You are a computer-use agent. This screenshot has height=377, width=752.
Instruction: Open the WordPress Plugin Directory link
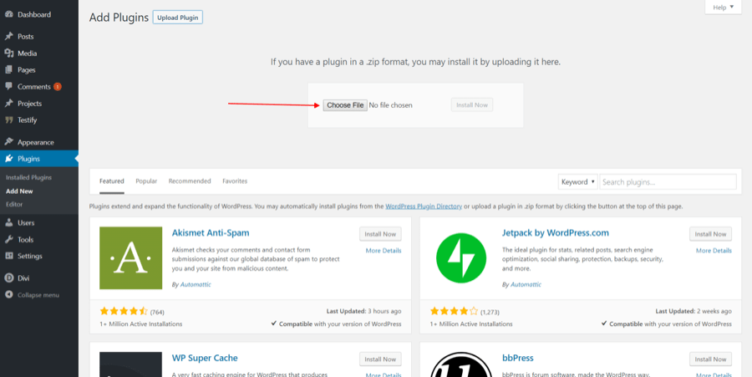tap(424, 206)
